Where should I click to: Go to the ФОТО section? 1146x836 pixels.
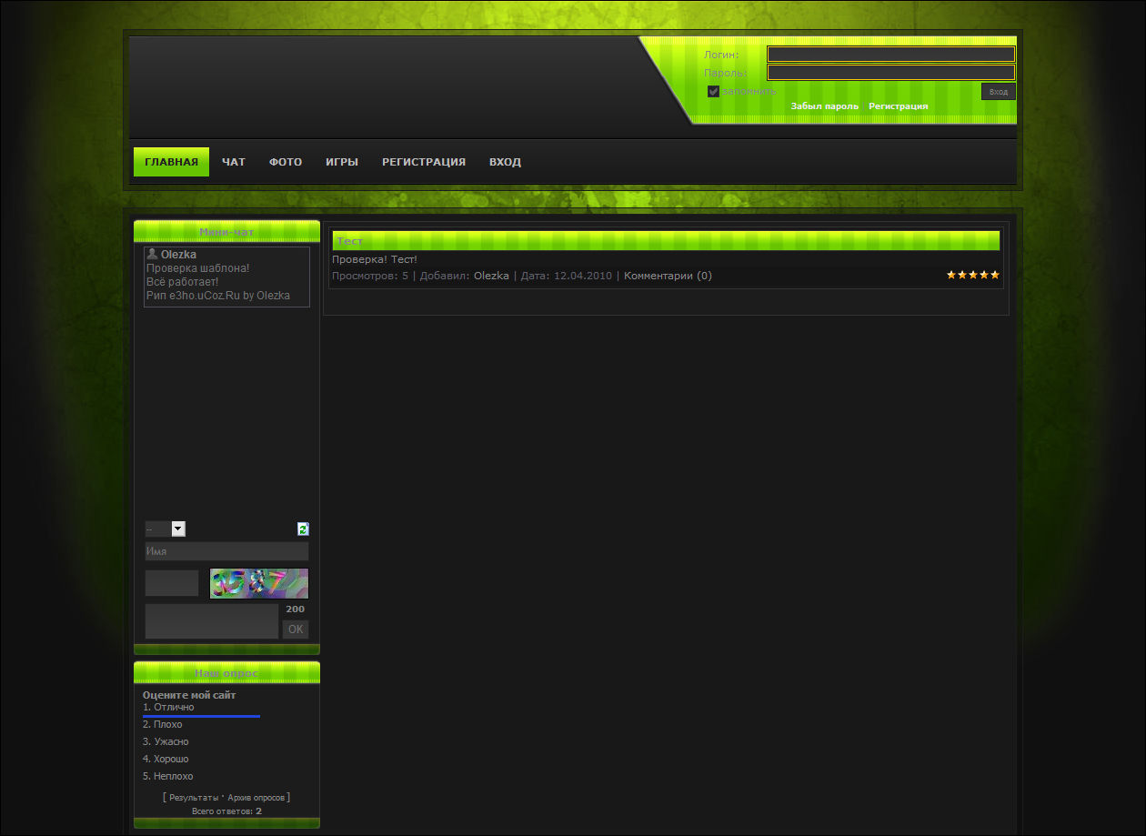coord(286,162)
